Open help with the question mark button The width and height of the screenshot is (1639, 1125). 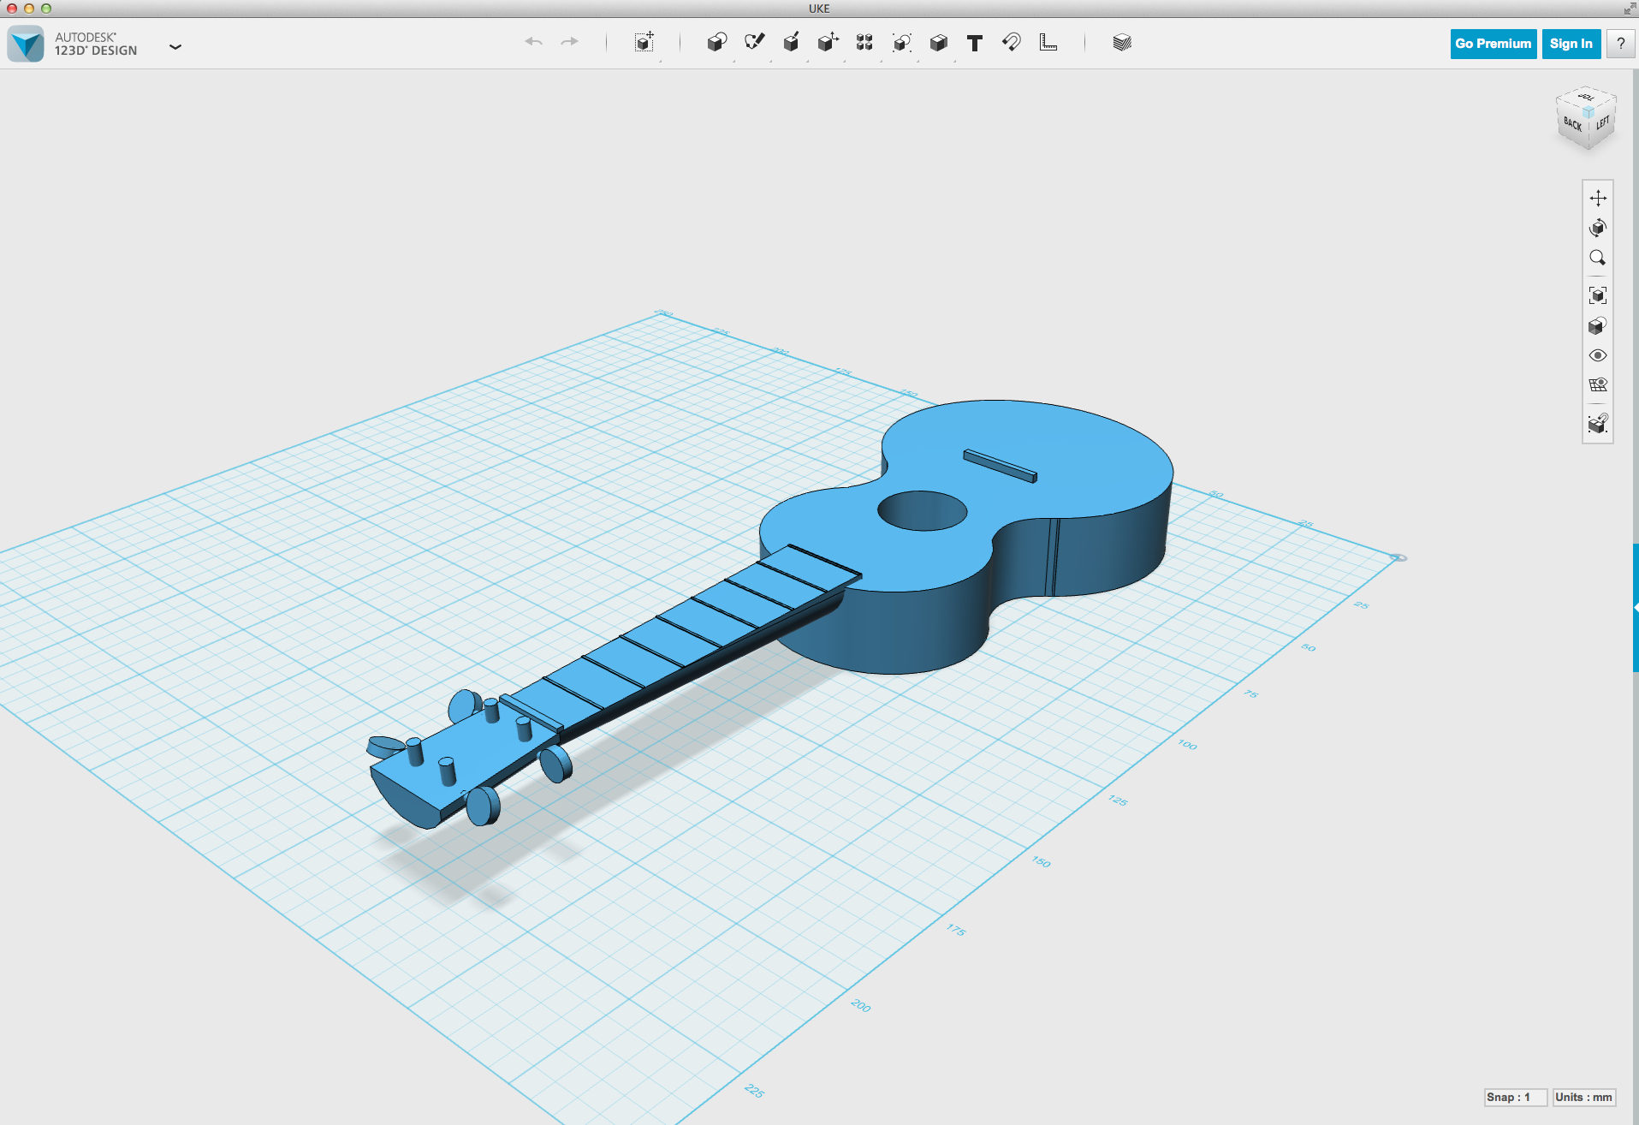point(1620,44)
